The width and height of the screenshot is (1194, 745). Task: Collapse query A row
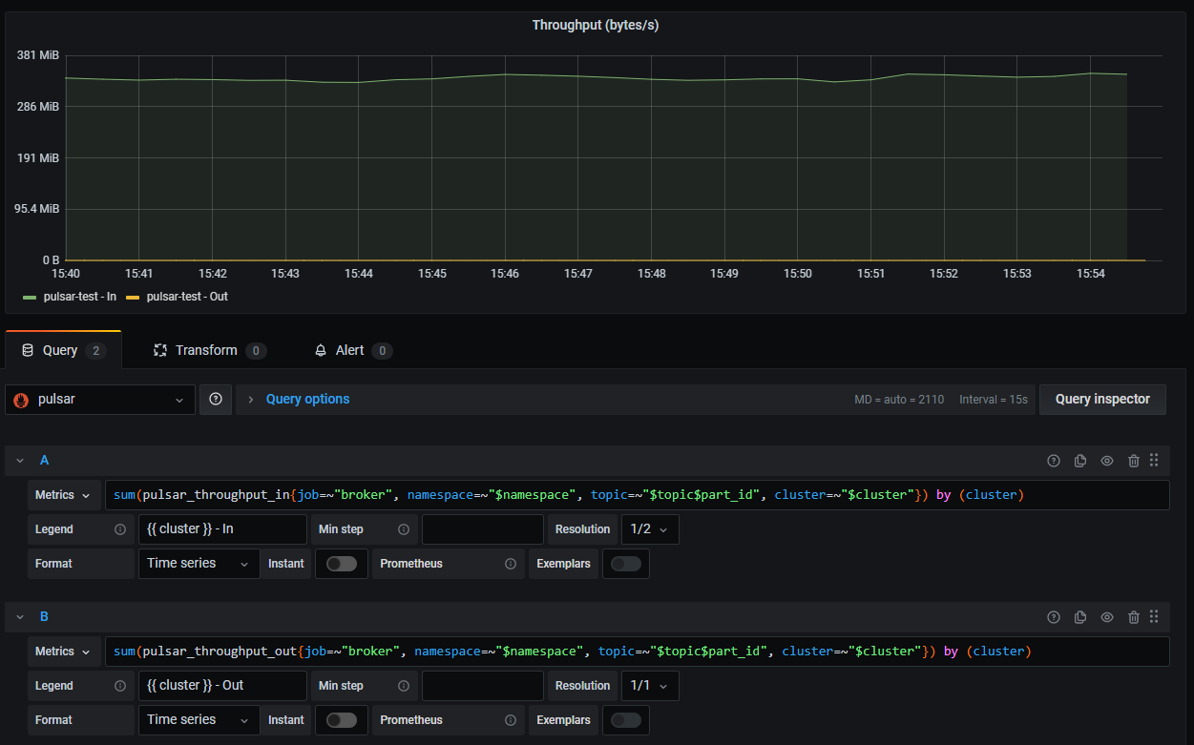tap(20, 461)
